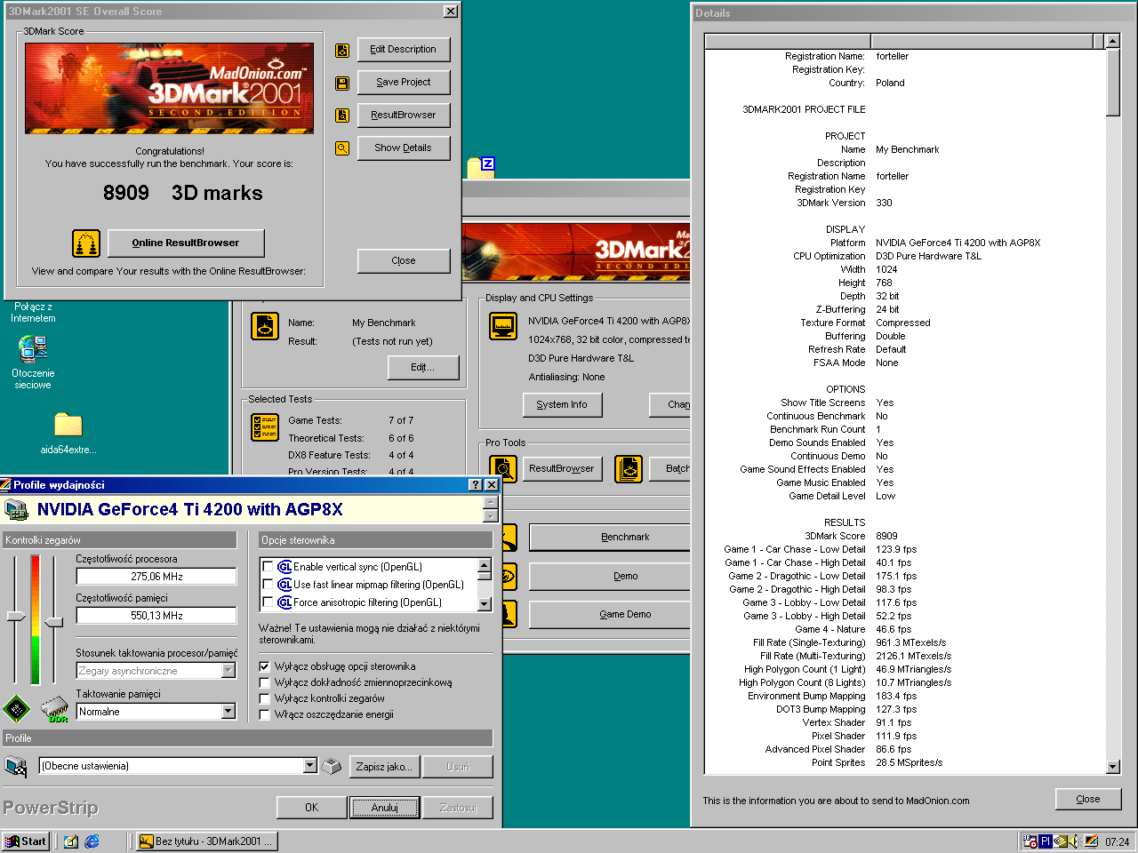This screenshot has width=1138, height=853.
Task: Click Show Details button
Action: (404, 148)
